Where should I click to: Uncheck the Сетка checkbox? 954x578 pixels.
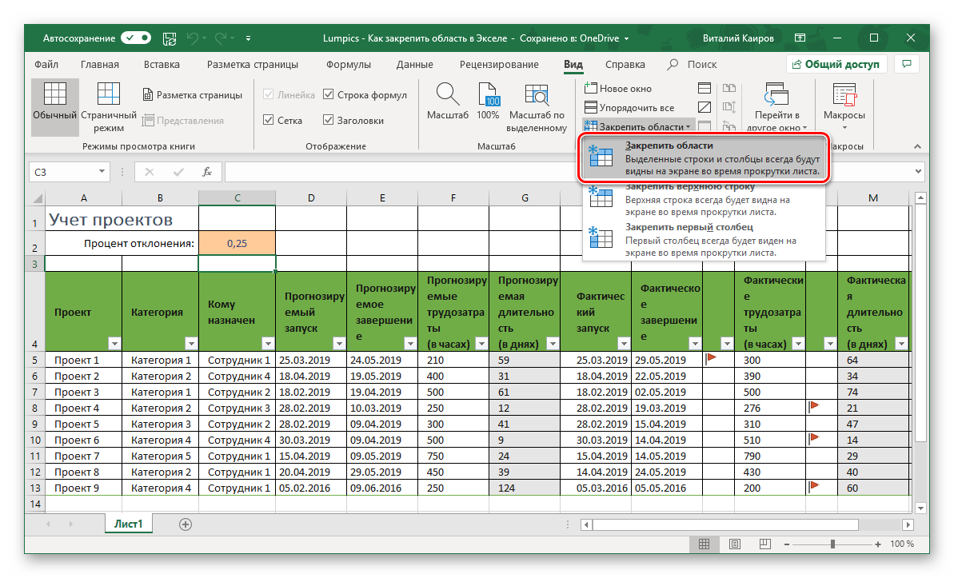coord(269,121)
